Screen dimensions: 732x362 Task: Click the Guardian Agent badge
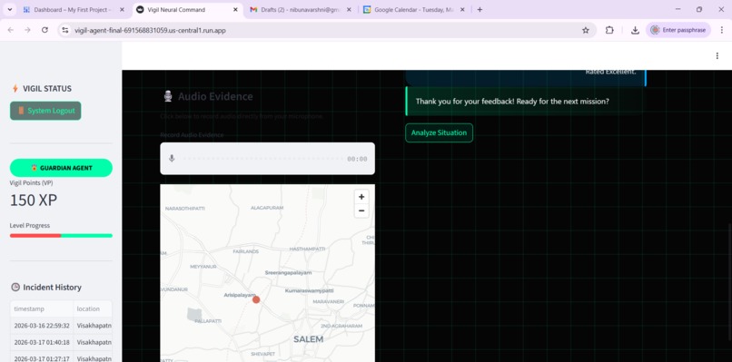[61, 168]
